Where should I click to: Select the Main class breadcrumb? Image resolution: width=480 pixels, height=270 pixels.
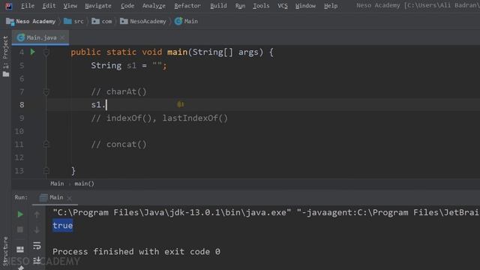tap(186, 21)
